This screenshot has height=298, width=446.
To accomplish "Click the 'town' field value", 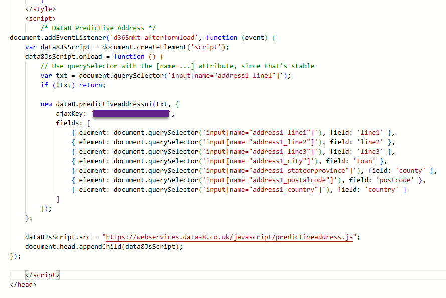I will click(x=365, y=161).
